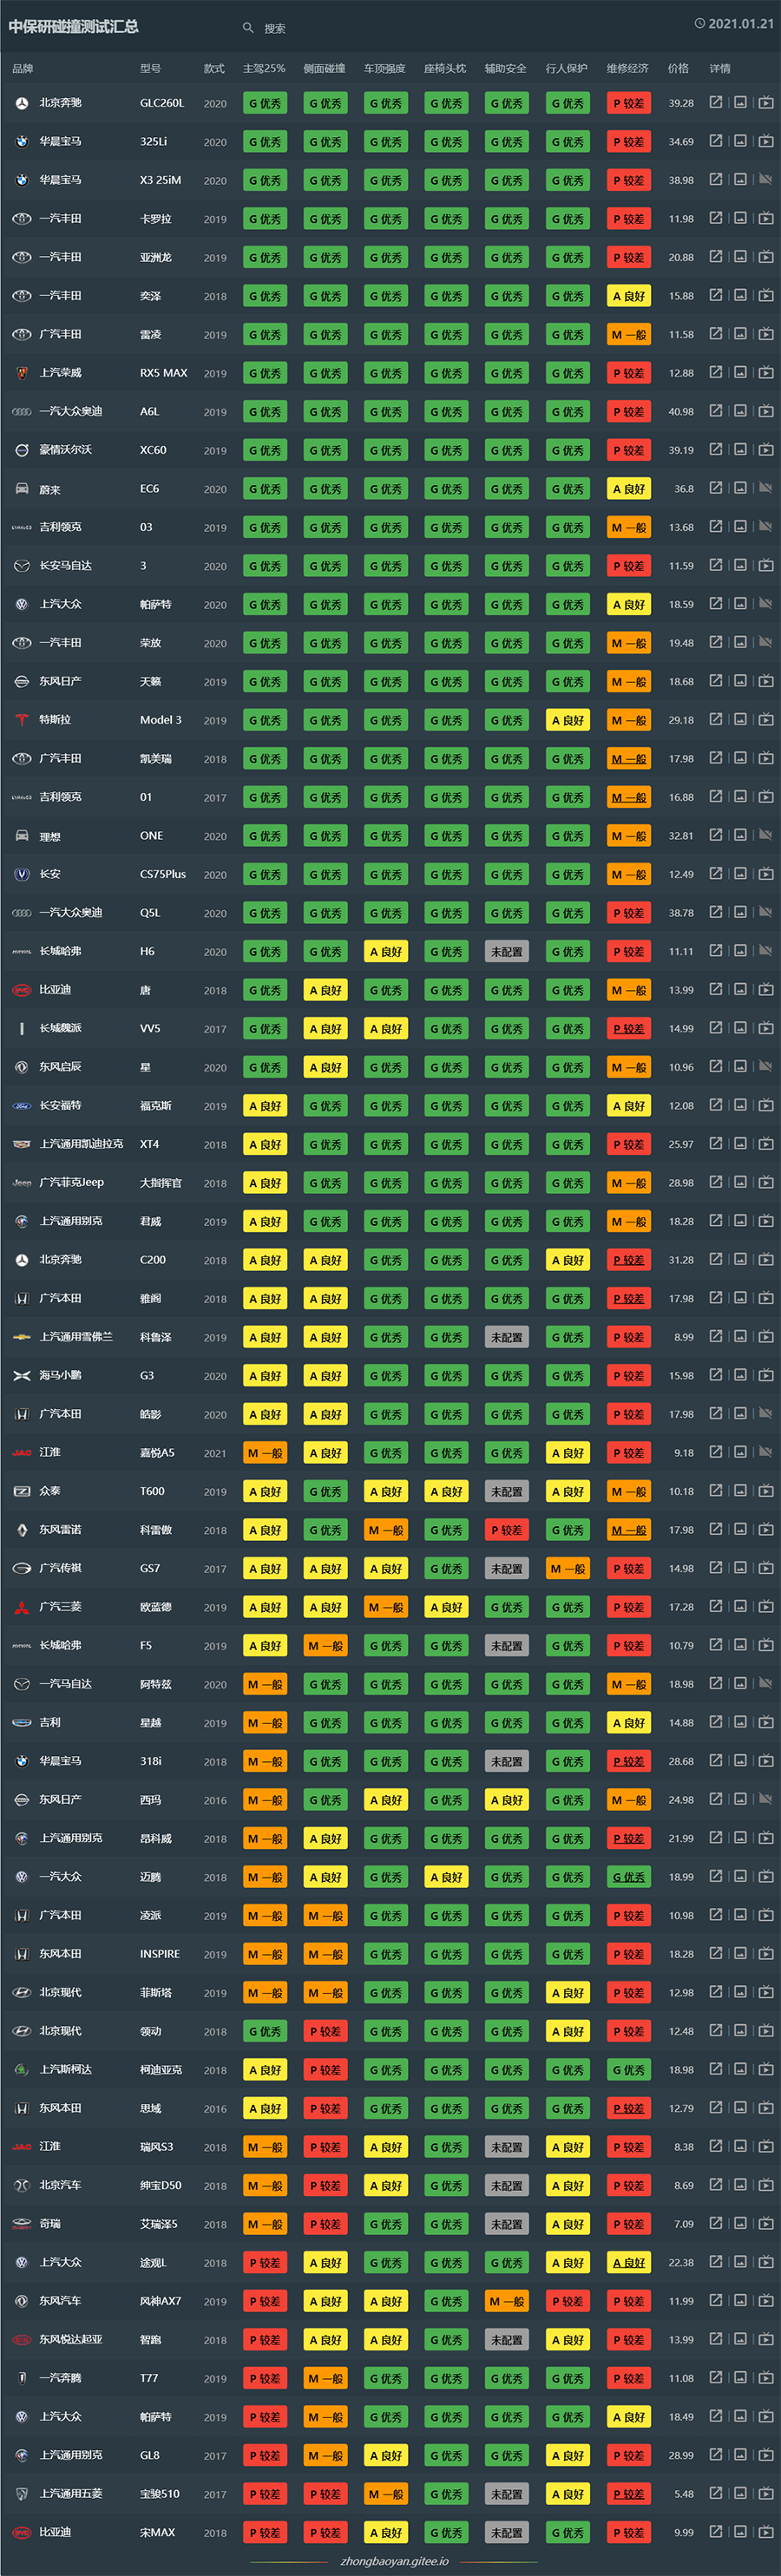Sort by 型号 column header

tap(150, 68)
